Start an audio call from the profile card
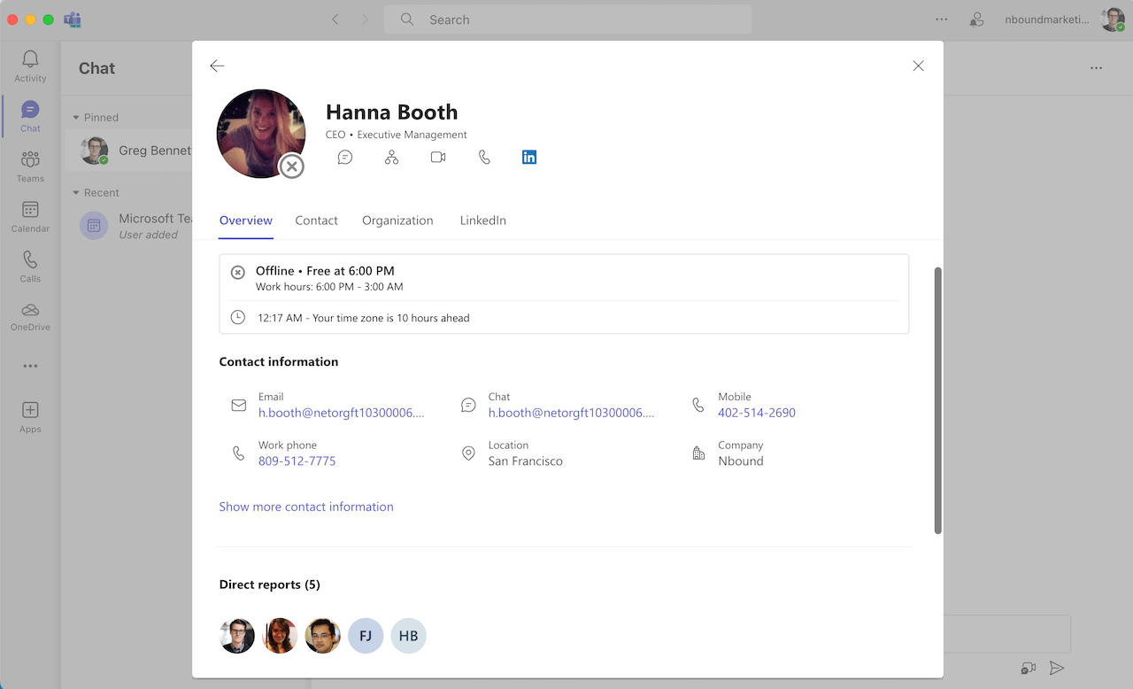The width and height of the screenshot is (1133, 689). click(x=483, y=157)
